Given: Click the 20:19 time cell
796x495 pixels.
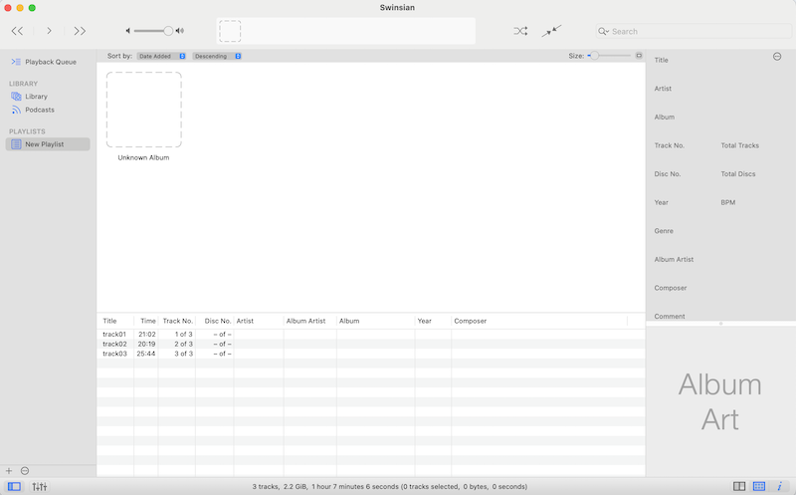Looking at the screenshot, I should coord(146,344).
